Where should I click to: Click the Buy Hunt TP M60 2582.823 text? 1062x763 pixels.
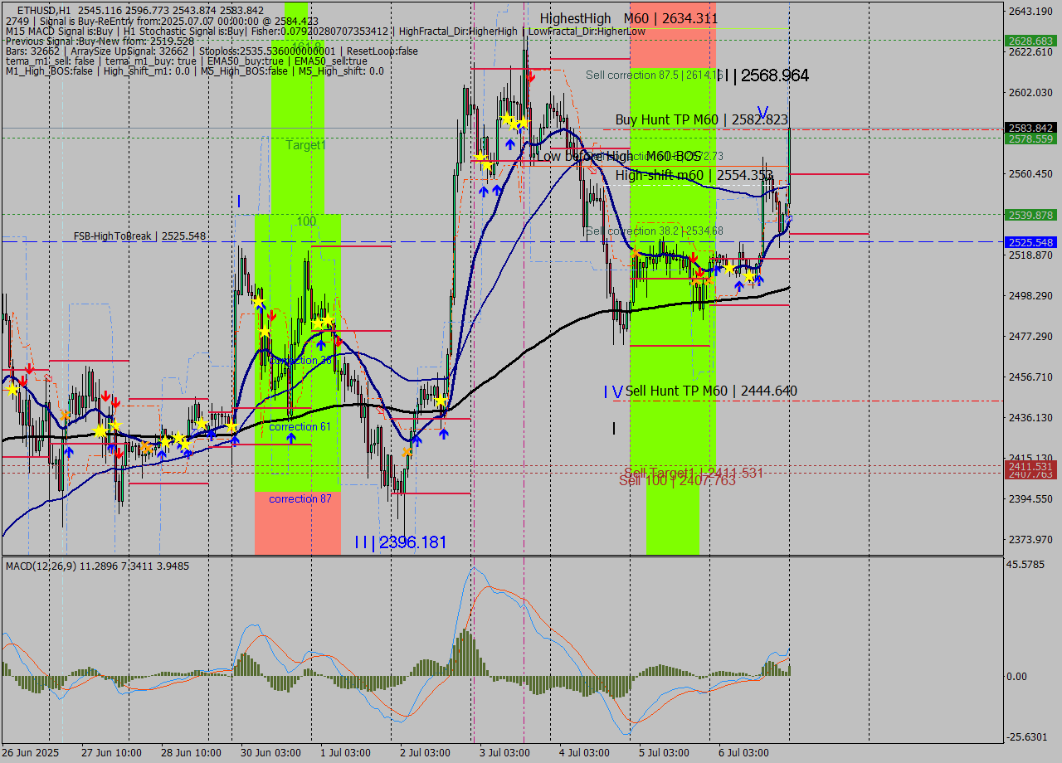tap(701, 119)
